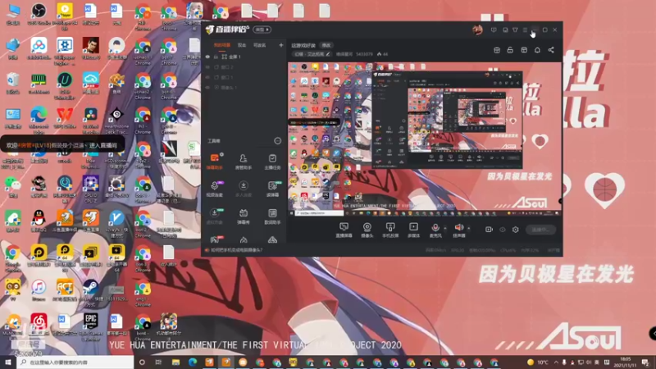Open the WPS Office desktop icon
This screenshot has height=369, width=656.
(65, 117)
